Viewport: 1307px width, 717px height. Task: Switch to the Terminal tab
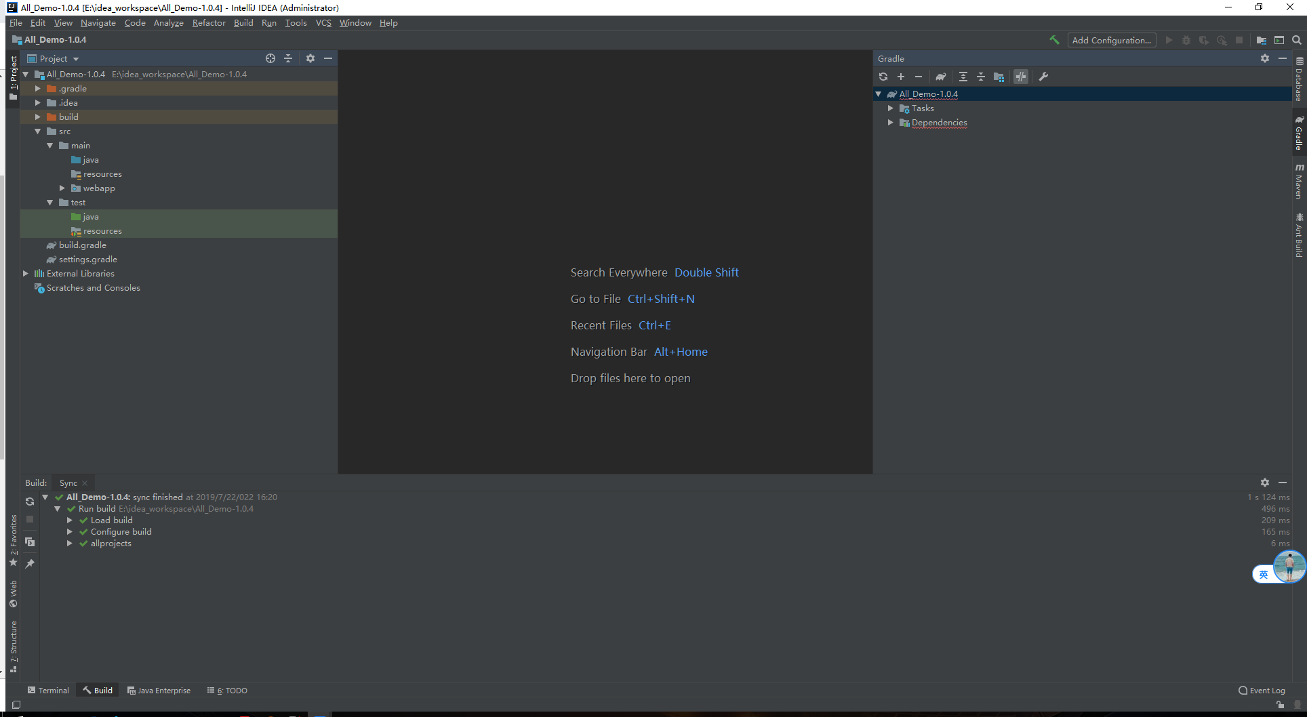(48, 691)
